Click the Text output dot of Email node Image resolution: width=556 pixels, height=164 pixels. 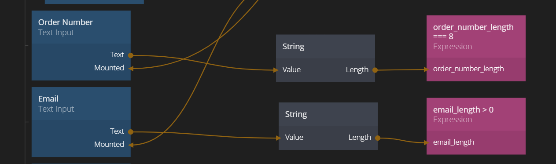point(130,131)
